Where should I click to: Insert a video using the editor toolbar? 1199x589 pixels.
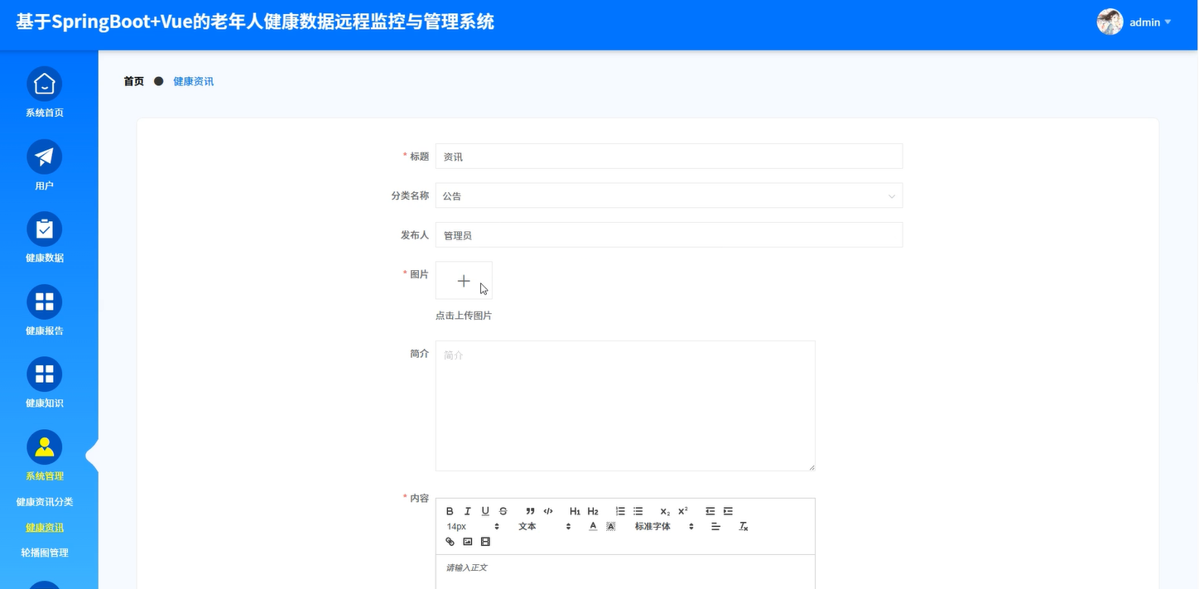[x=485, y=542]
